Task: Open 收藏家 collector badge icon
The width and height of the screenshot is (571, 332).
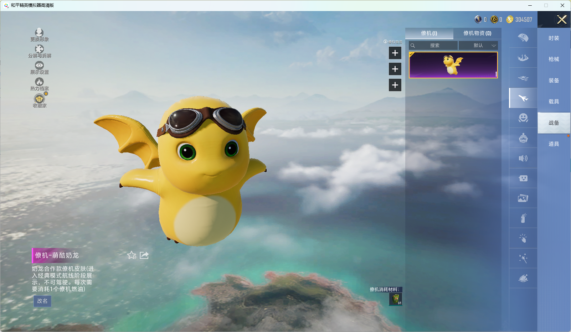Action: [x=40, y=100]
